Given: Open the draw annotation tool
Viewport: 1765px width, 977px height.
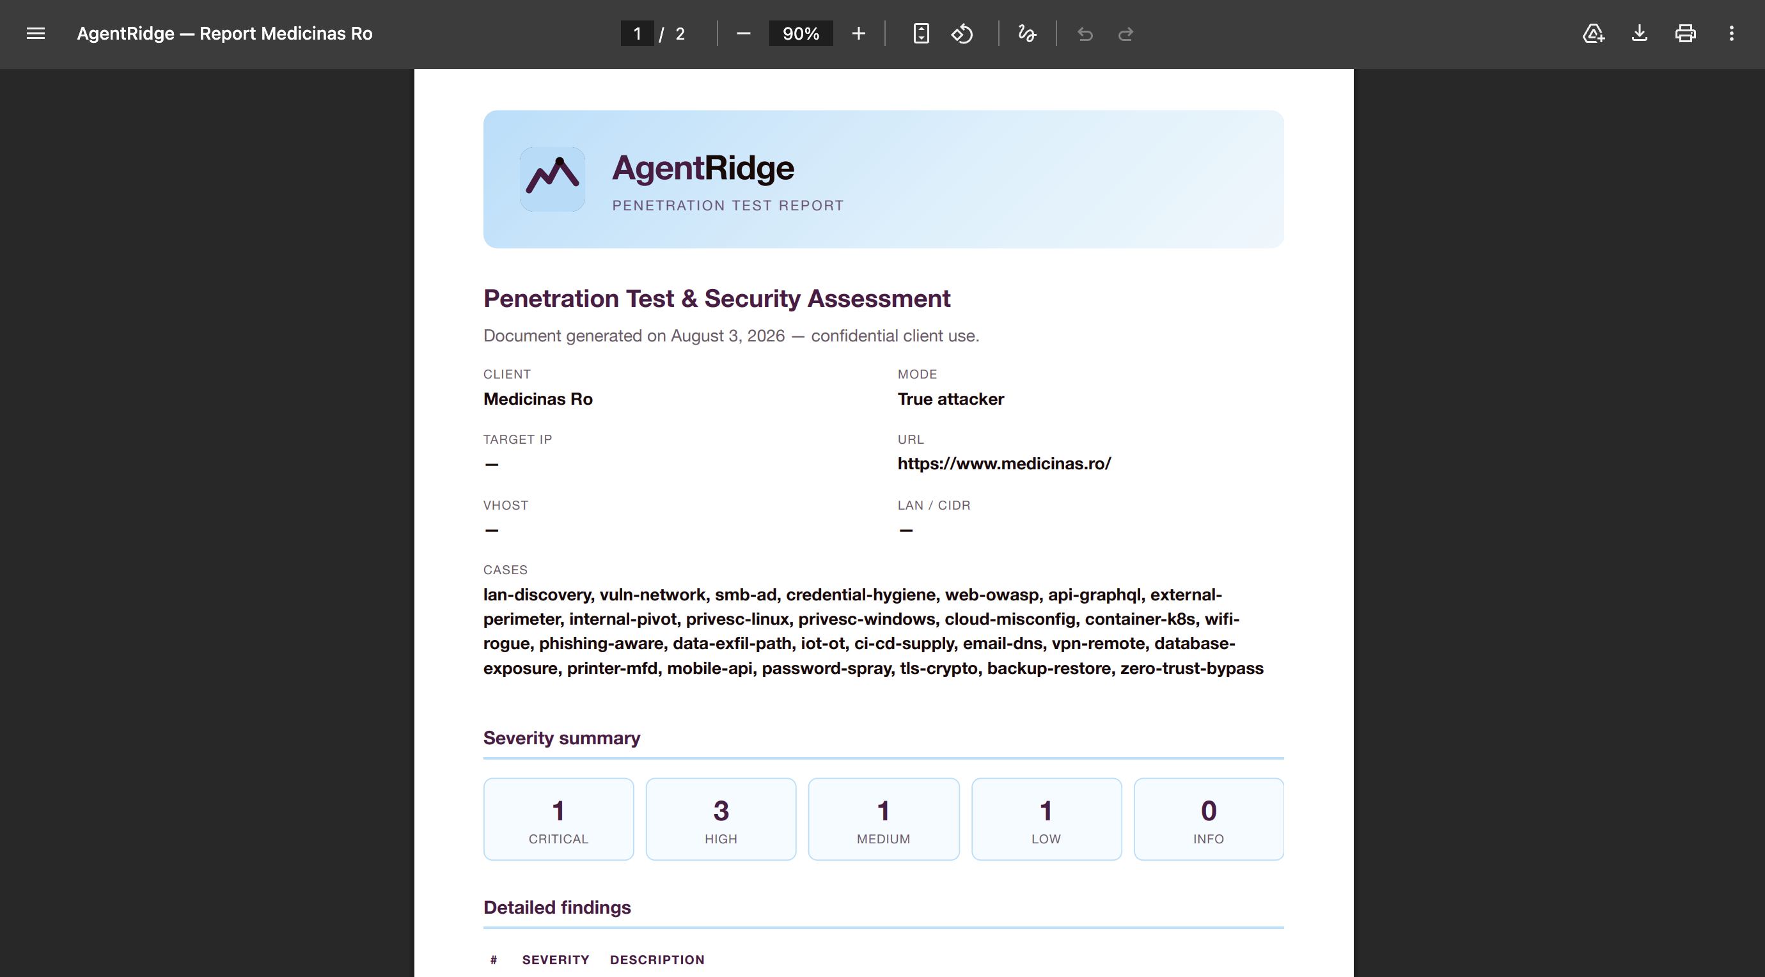Looking at the screenshot, I should 1026,34.
